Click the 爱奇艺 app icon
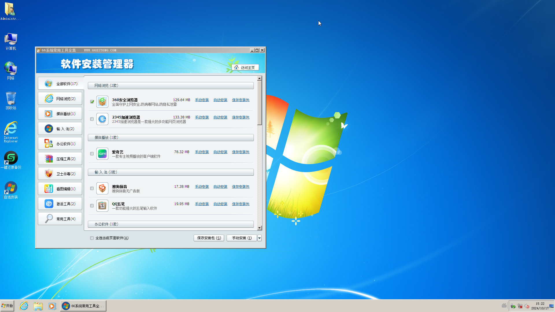Image resolution: width=555 pixels, height=312 pixels. 102,154
